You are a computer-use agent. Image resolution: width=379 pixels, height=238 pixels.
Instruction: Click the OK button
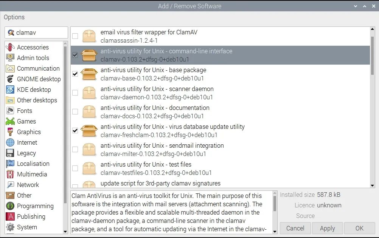point(359,228)
